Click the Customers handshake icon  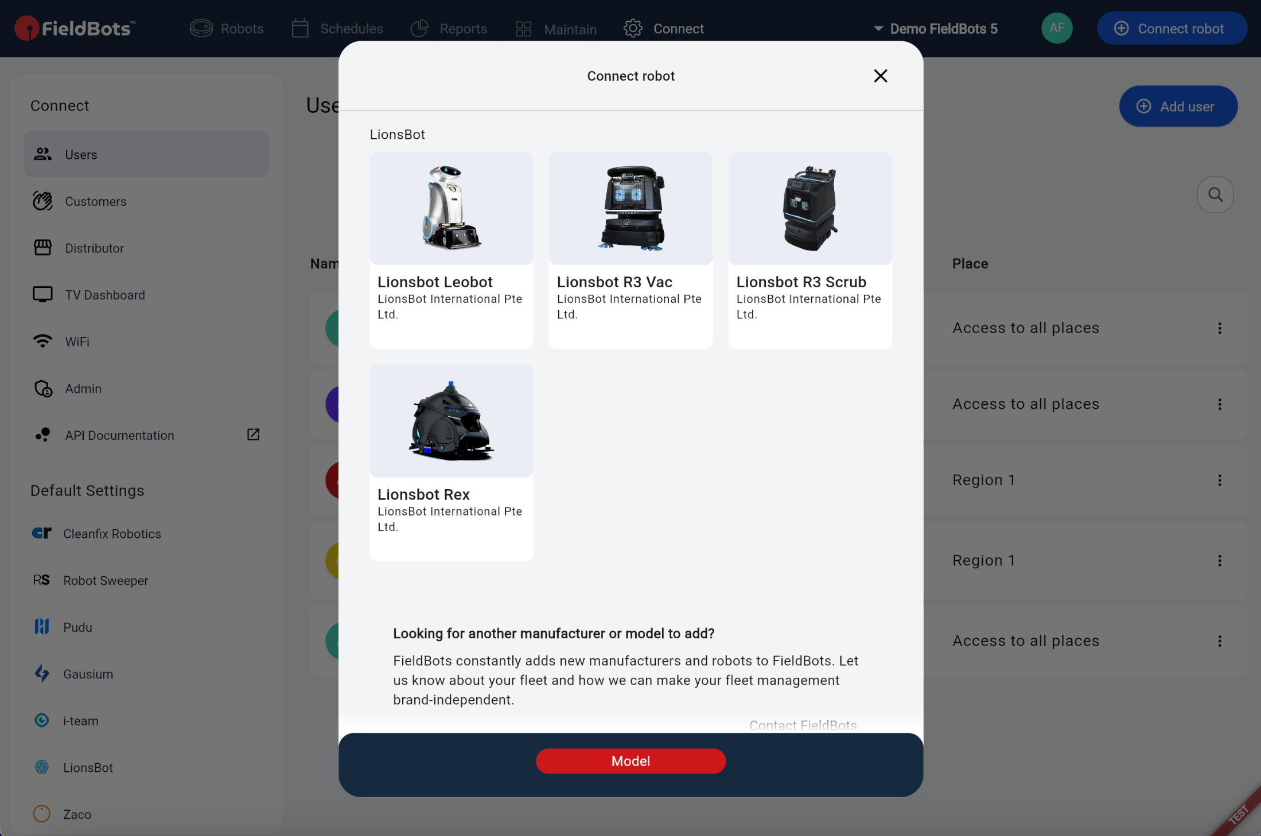[42, 201]
